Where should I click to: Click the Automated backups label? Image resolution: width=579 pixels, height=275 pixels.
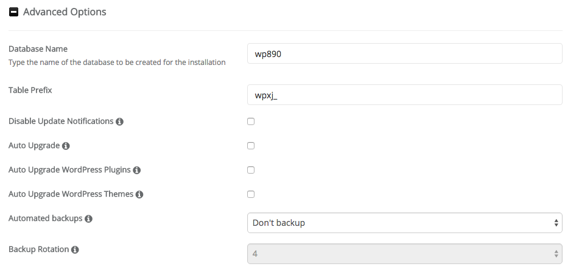tap(46, 219)
